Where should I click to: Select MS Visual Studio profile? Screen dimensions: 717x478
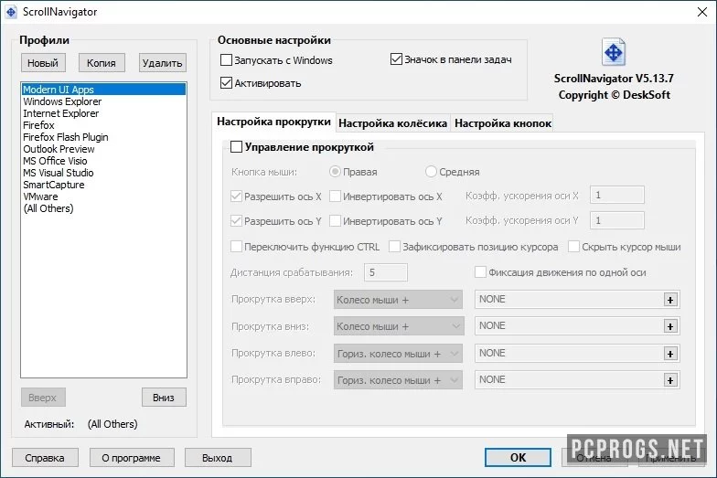[104, 172]
